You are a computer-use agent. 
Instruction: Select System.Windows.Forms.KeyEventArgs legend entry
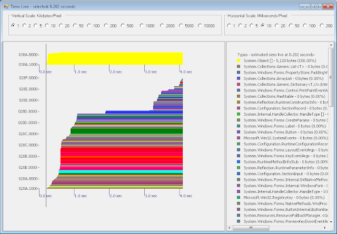(285, 156)
